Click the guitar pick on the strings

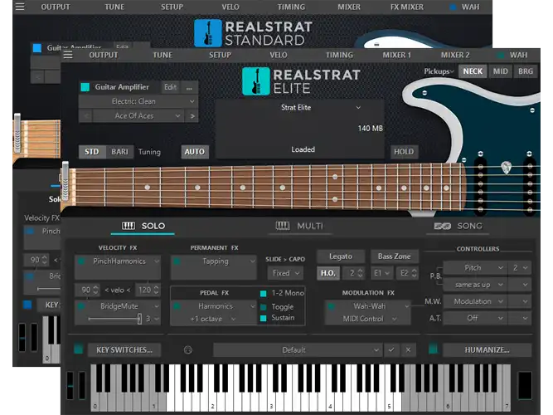pyautogui.click(x=506, y=168)
